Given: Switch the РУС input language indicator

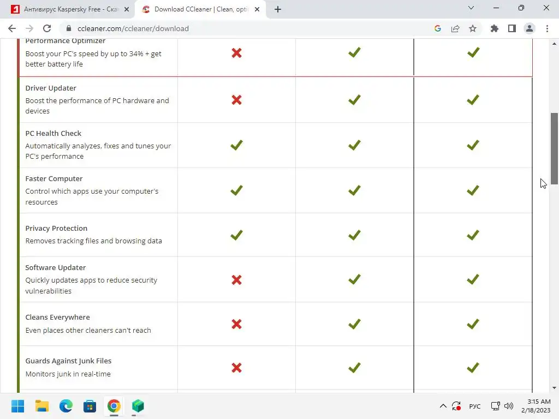Looking at the screenshot, I should click(475, 406).
